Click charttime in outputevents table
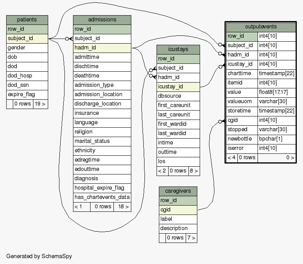 click(242, 74)
